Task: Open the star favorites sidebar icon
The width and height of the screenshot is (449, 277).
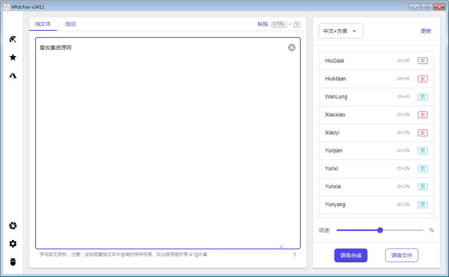Action: point(13,57)
